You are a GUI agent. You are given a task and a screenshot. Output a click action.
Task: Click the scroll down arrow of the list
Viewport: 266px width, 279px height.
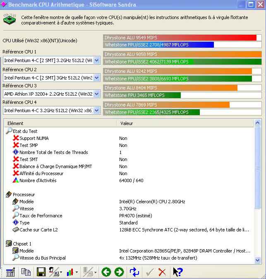(x=257, y=260)
